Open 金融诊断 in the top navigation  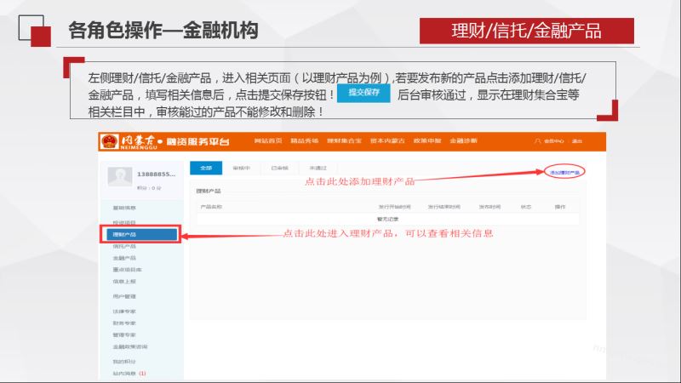pos(463,140)
